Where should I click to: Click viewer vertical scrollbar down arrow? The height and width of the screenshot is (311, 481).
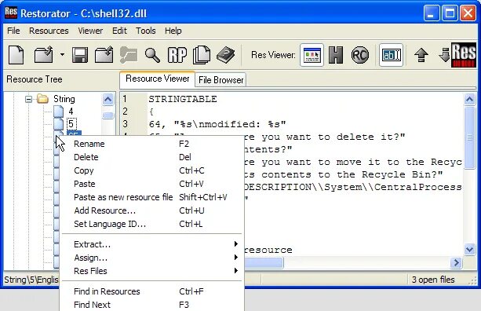tap(469, 249)
